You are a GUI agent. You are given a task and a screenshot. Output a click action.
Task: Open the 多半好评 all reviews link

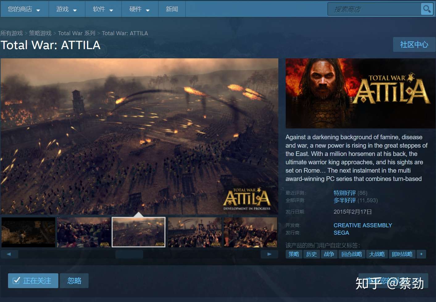tap(345, 200)
